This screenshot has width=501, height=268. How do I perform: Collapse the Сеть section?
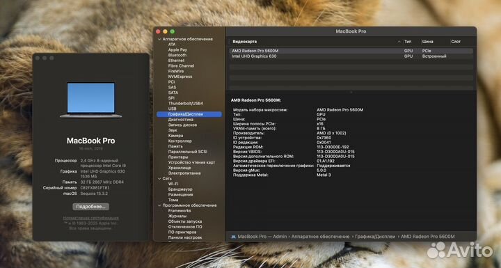coord(159,178)
